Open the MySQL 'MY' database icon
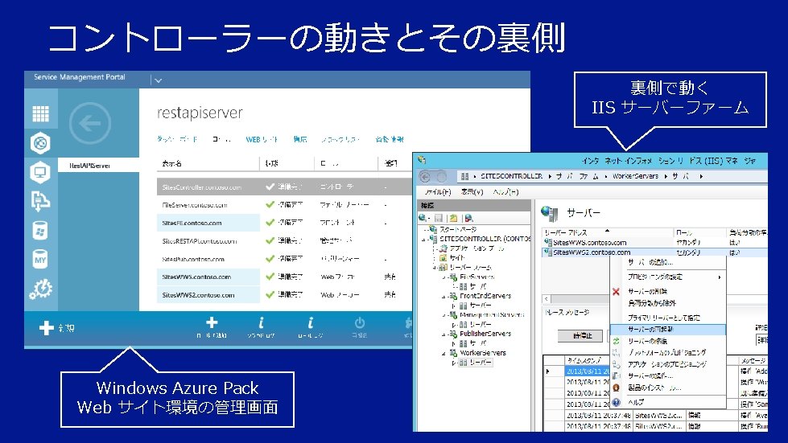The image size is (788, 443). tap(40, 260)
